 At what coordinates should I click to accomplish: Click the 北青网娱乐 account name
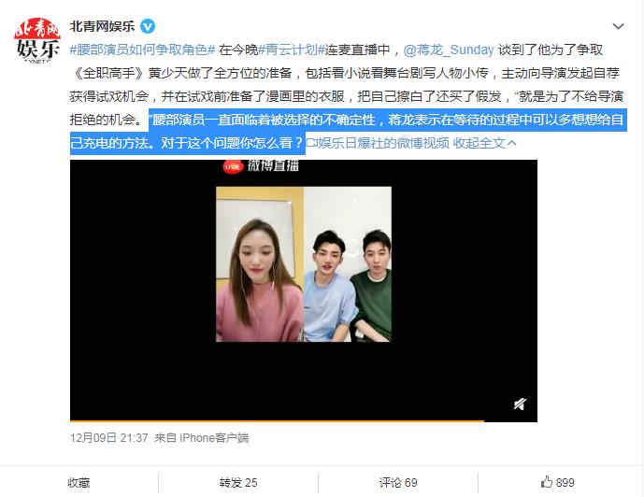(x=102, y=27)
